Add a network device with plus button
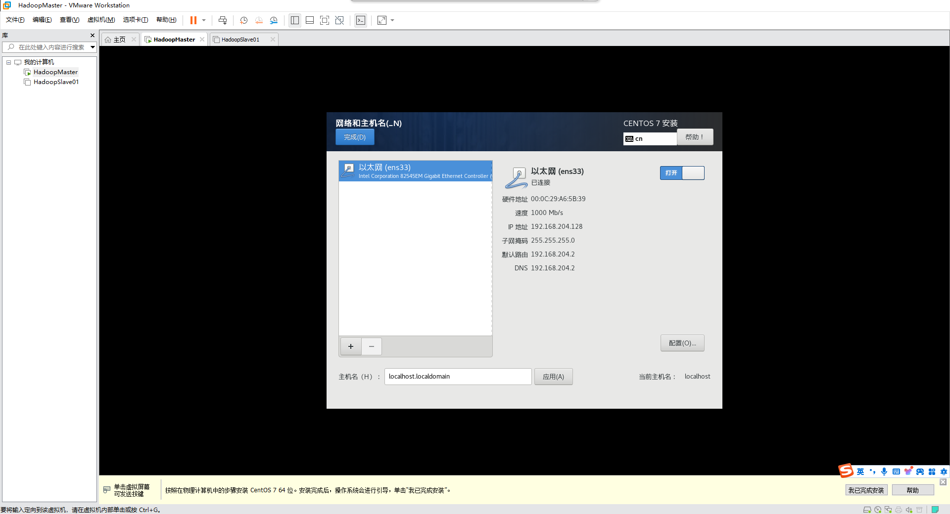 coord(351,346)
